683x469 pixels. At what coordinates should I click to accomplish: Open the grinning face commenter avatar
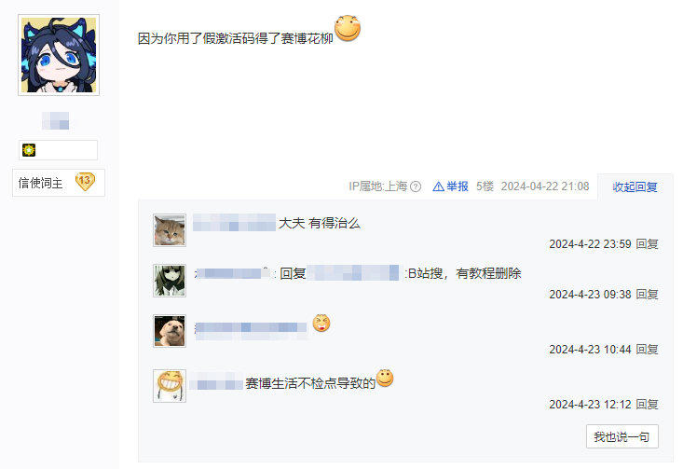click(x=170, y=386)
